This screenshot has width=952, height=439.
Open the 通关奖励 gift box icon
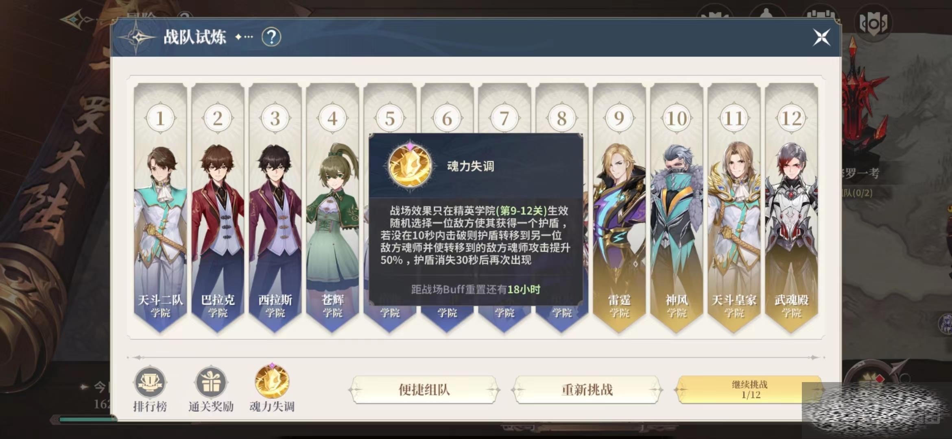(211, 382)
